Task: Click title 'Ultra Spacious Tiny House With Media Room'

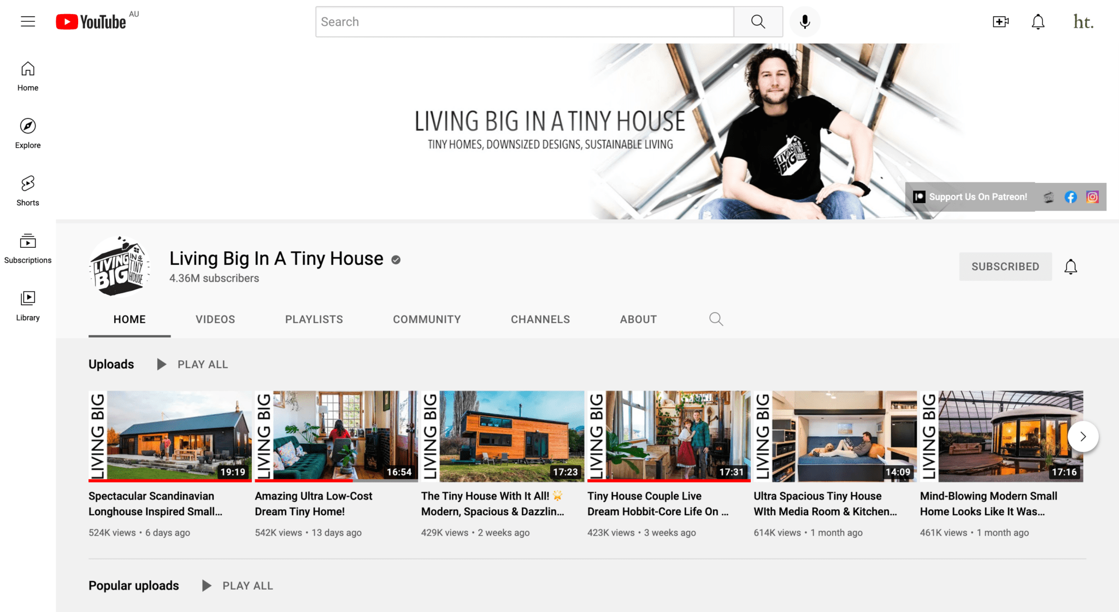Action: tap(826, 504)
